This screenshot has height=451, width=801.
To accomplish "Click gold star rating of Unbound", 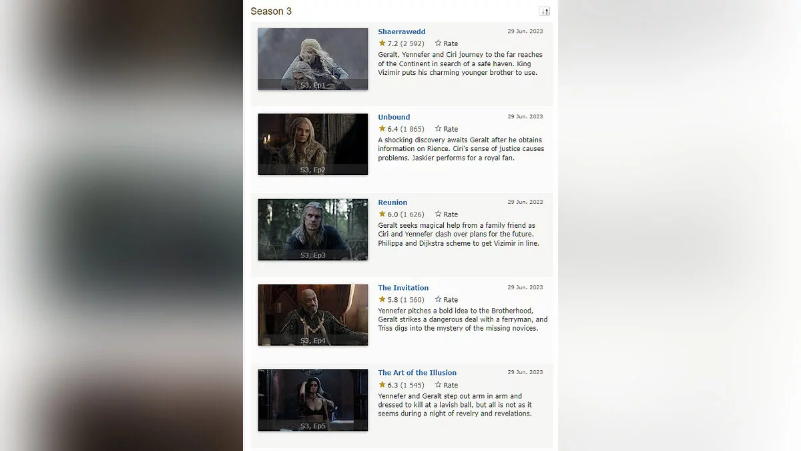I will point(382,128).
